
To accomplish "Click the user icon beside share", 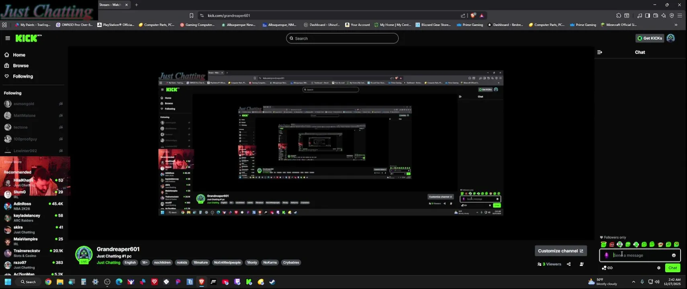I will tap(582, 264).
